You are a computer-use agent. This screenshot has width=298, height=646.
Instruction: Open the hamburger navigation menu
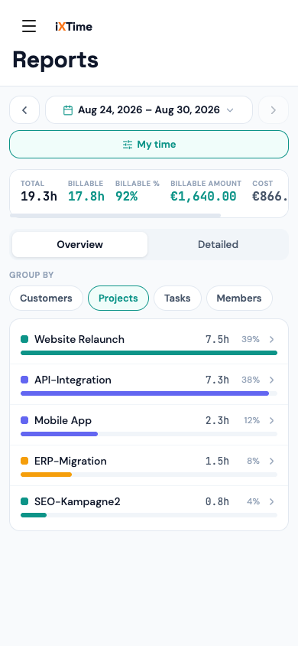coord(29,26)
